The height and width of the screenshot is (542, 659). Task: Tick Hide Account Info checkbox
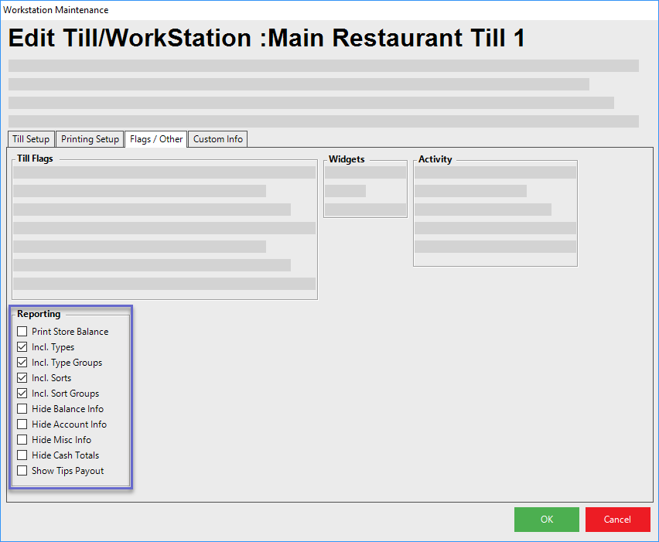point(22,424)
